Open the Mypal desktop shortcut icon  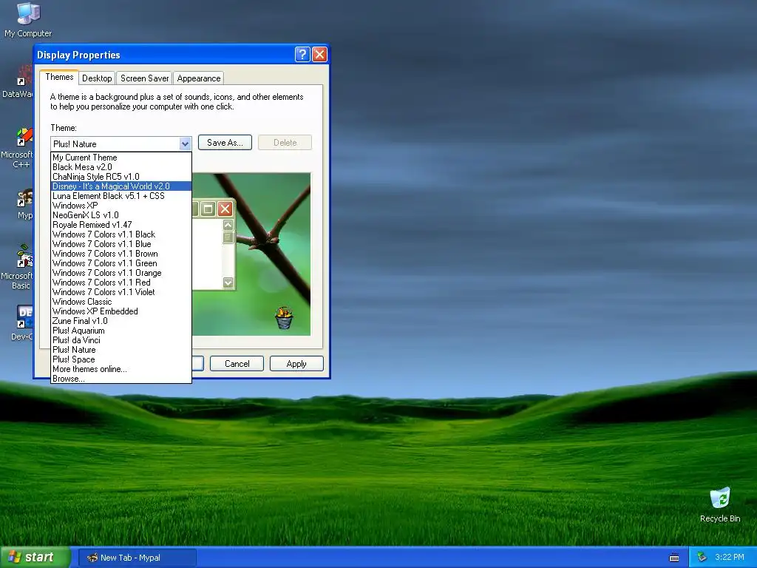click(24, 198)
